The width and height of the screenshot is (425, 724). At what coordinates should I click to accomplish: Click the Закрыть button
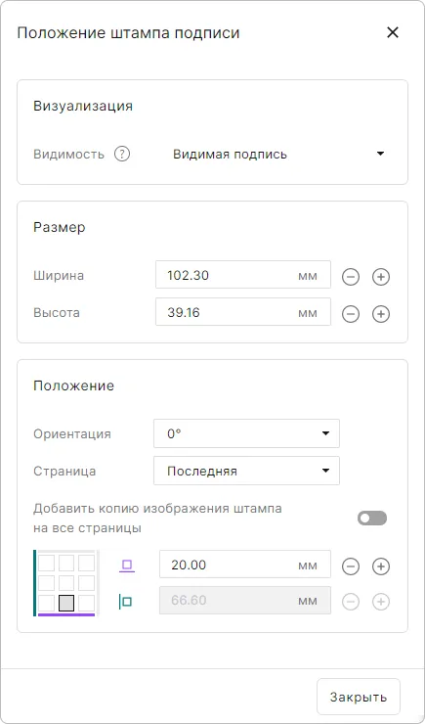tap(359, 697)
